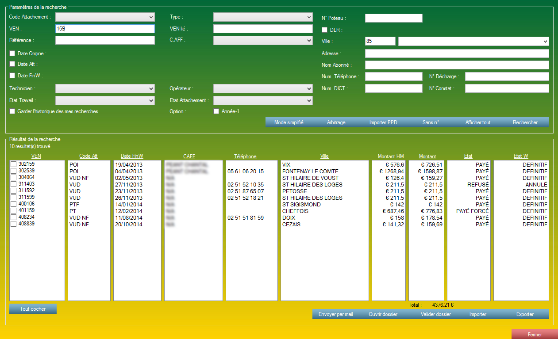Image resolution: width=558 pixels, height=339 pixels.
Task: Click the Nom Abonné input field
Action: pyautogui.click(x=457, y=65)
